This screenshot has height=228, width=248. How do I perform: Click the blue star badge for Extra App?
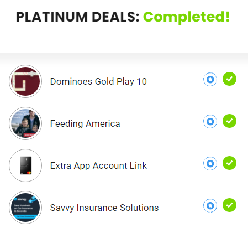pyautogui.click(x=210, y=163)
